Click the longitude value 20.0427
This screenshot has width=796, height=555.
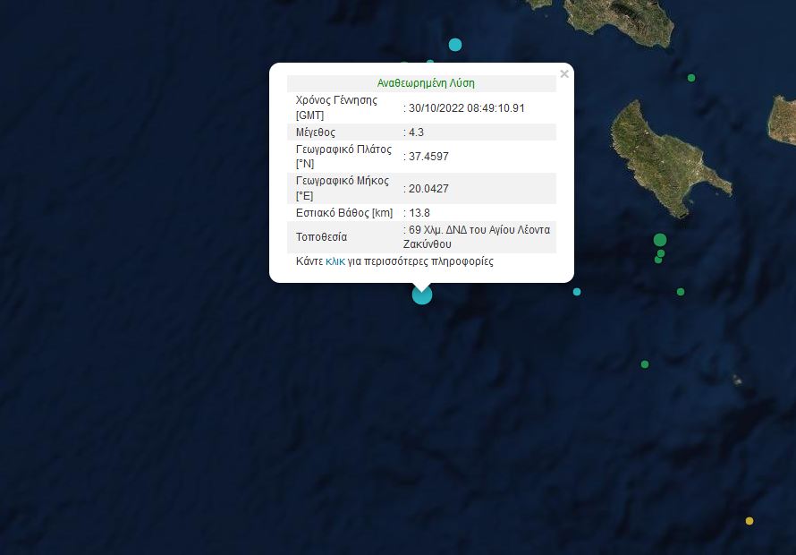(x=428, y=188)
